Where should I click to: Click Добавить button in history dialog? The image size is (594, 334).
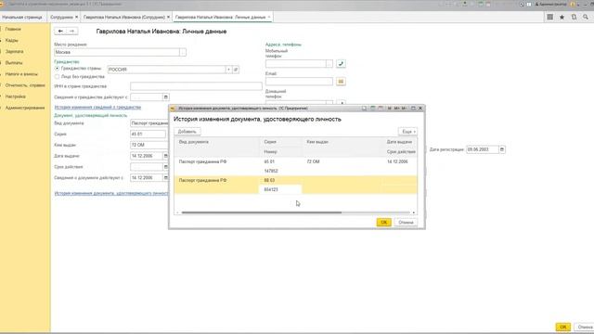coord(187,132)
